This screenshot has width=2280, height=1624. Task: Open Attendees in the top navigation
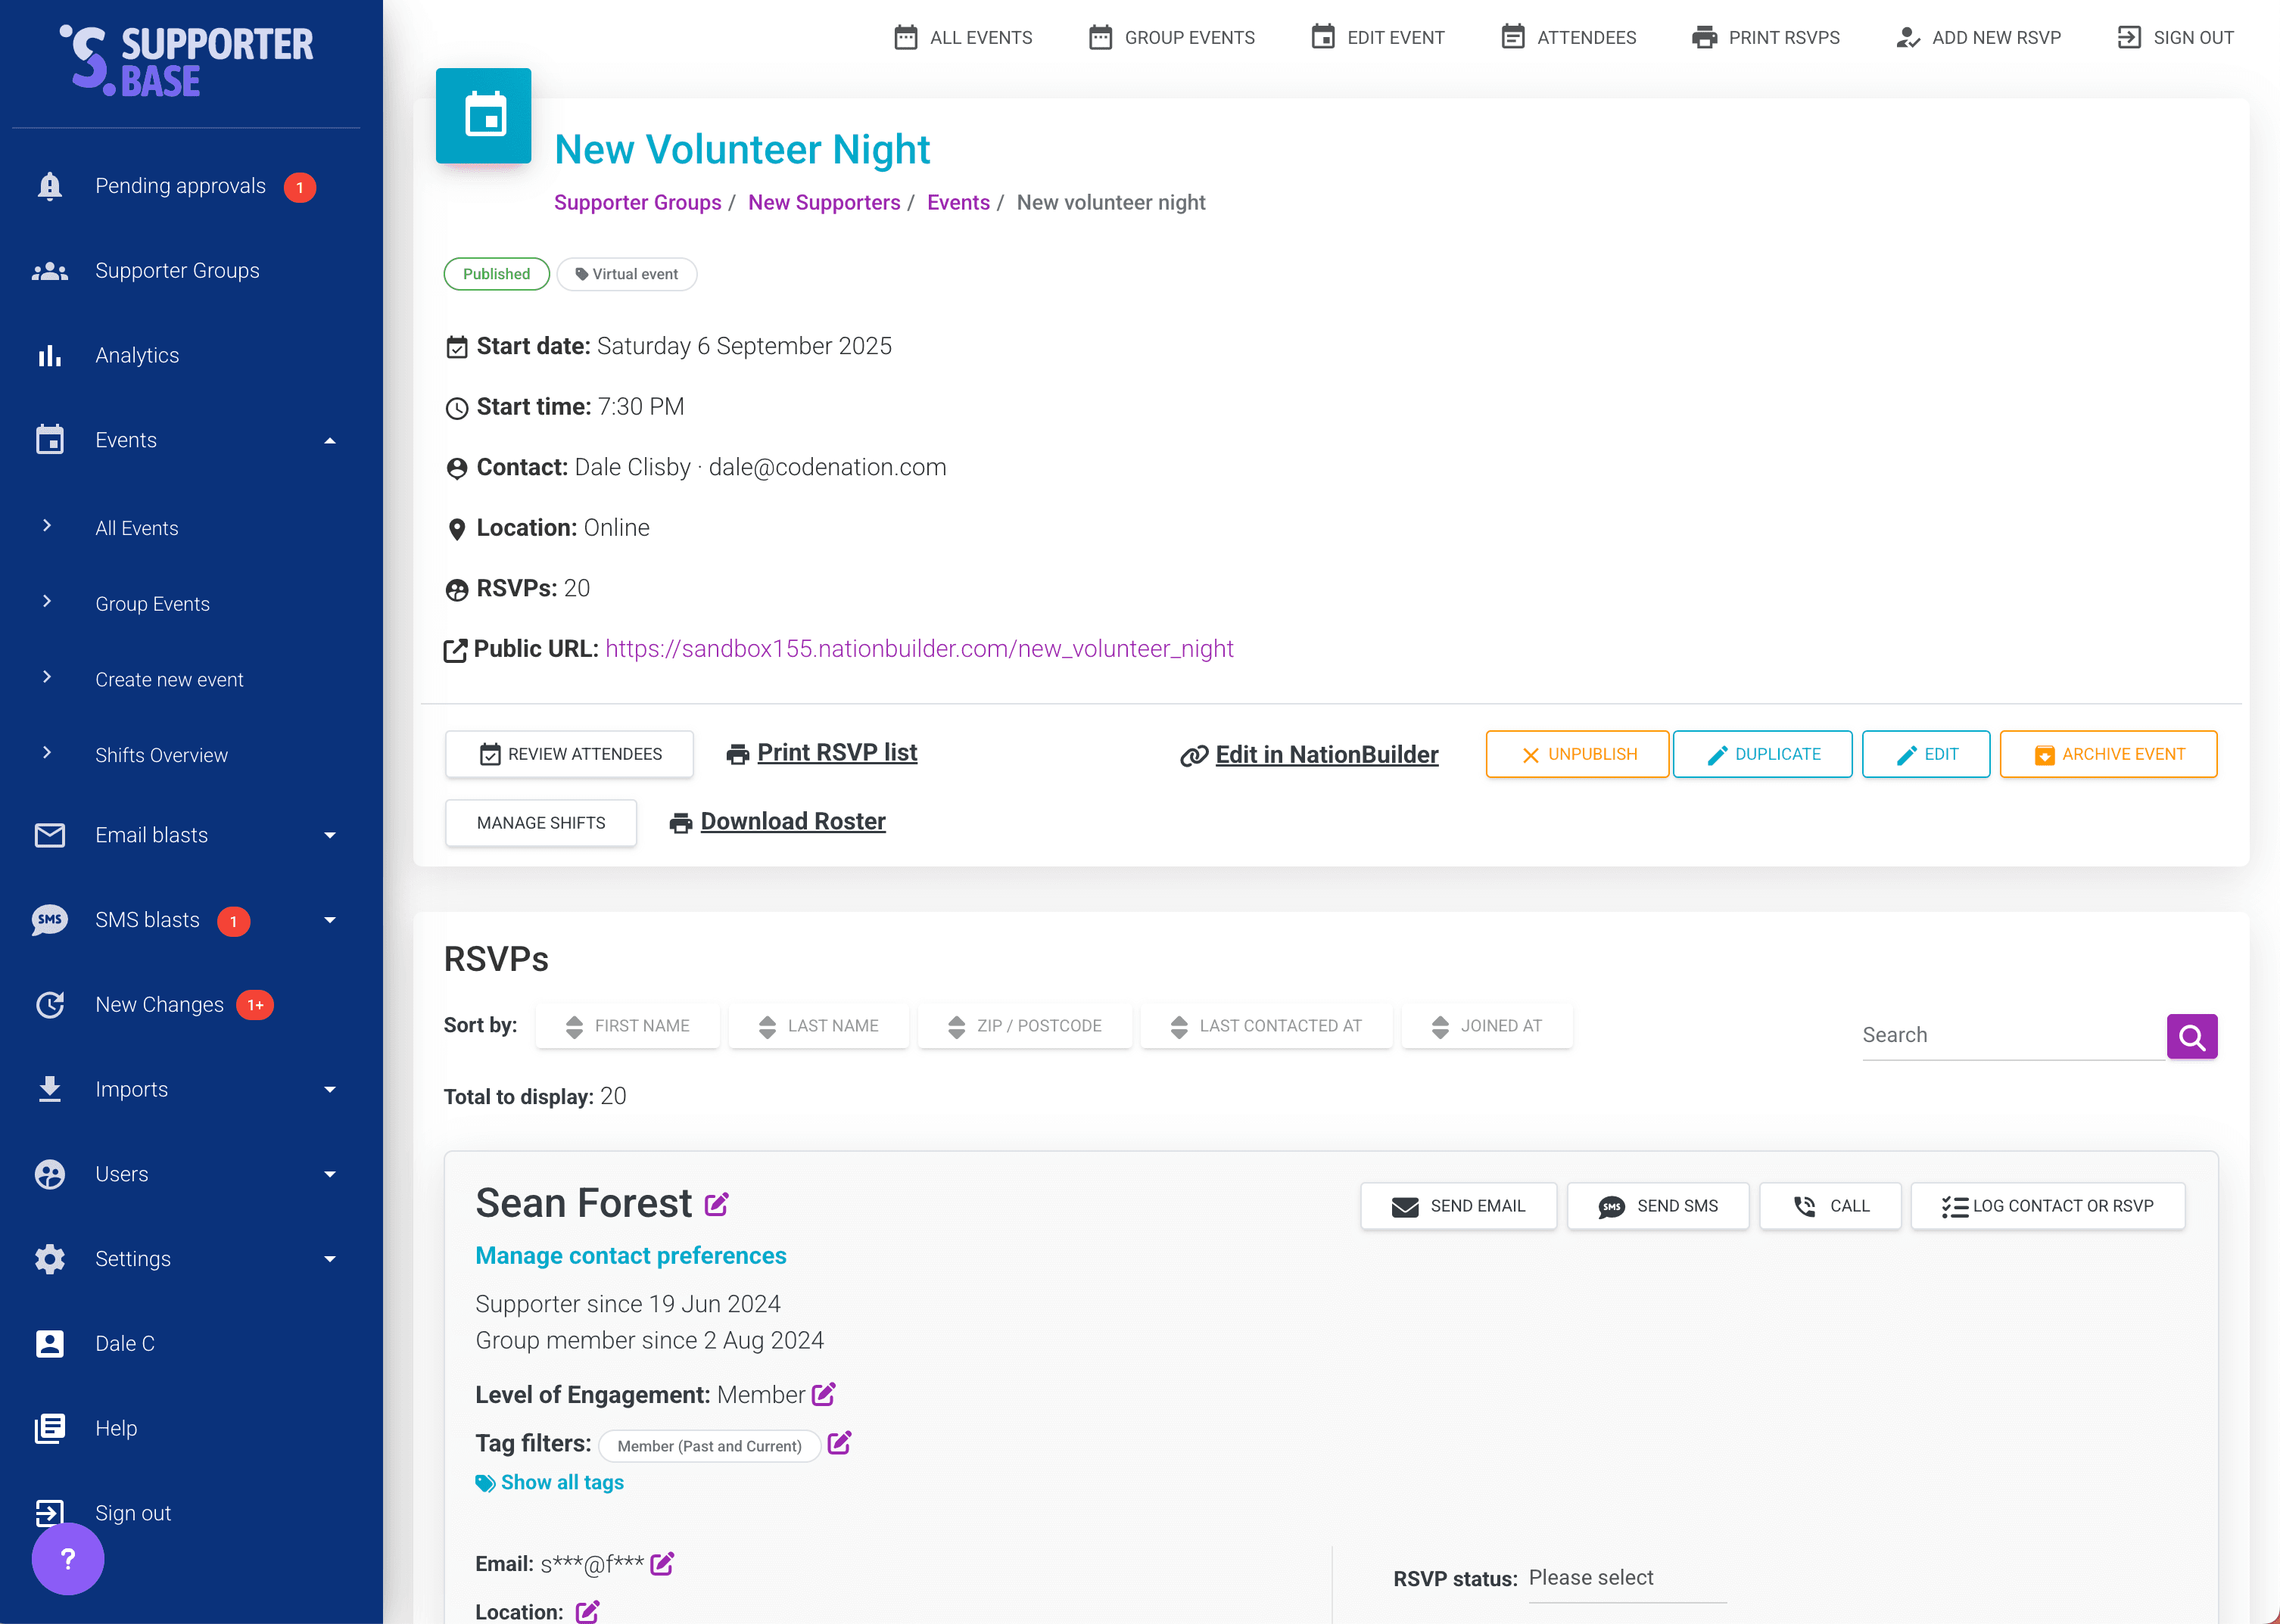point(1568,38)
